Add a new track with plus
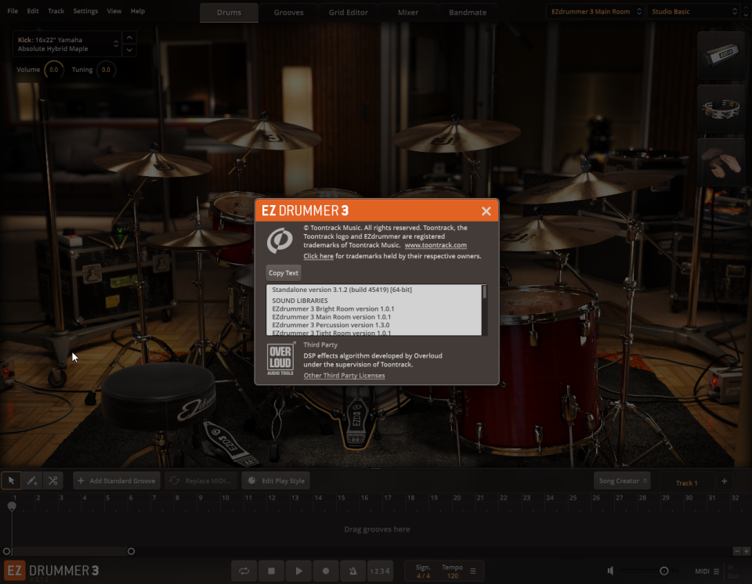 pyautogui.click(x=724, y=481)
